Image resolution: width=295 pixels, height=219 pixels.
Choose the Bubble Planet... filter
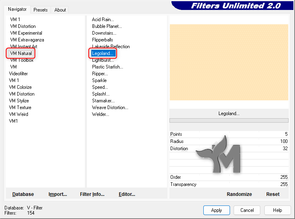(x=107, y=26)
